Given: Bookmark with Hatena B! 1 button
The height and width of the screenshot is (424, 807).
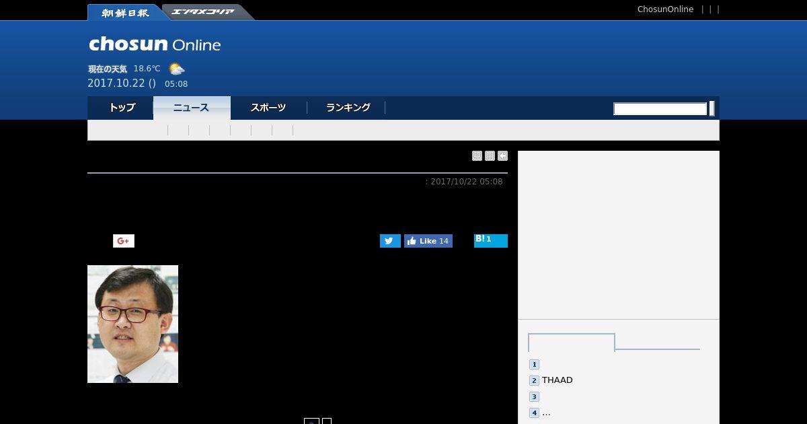Looking at the screenshot, I should 491,241.
